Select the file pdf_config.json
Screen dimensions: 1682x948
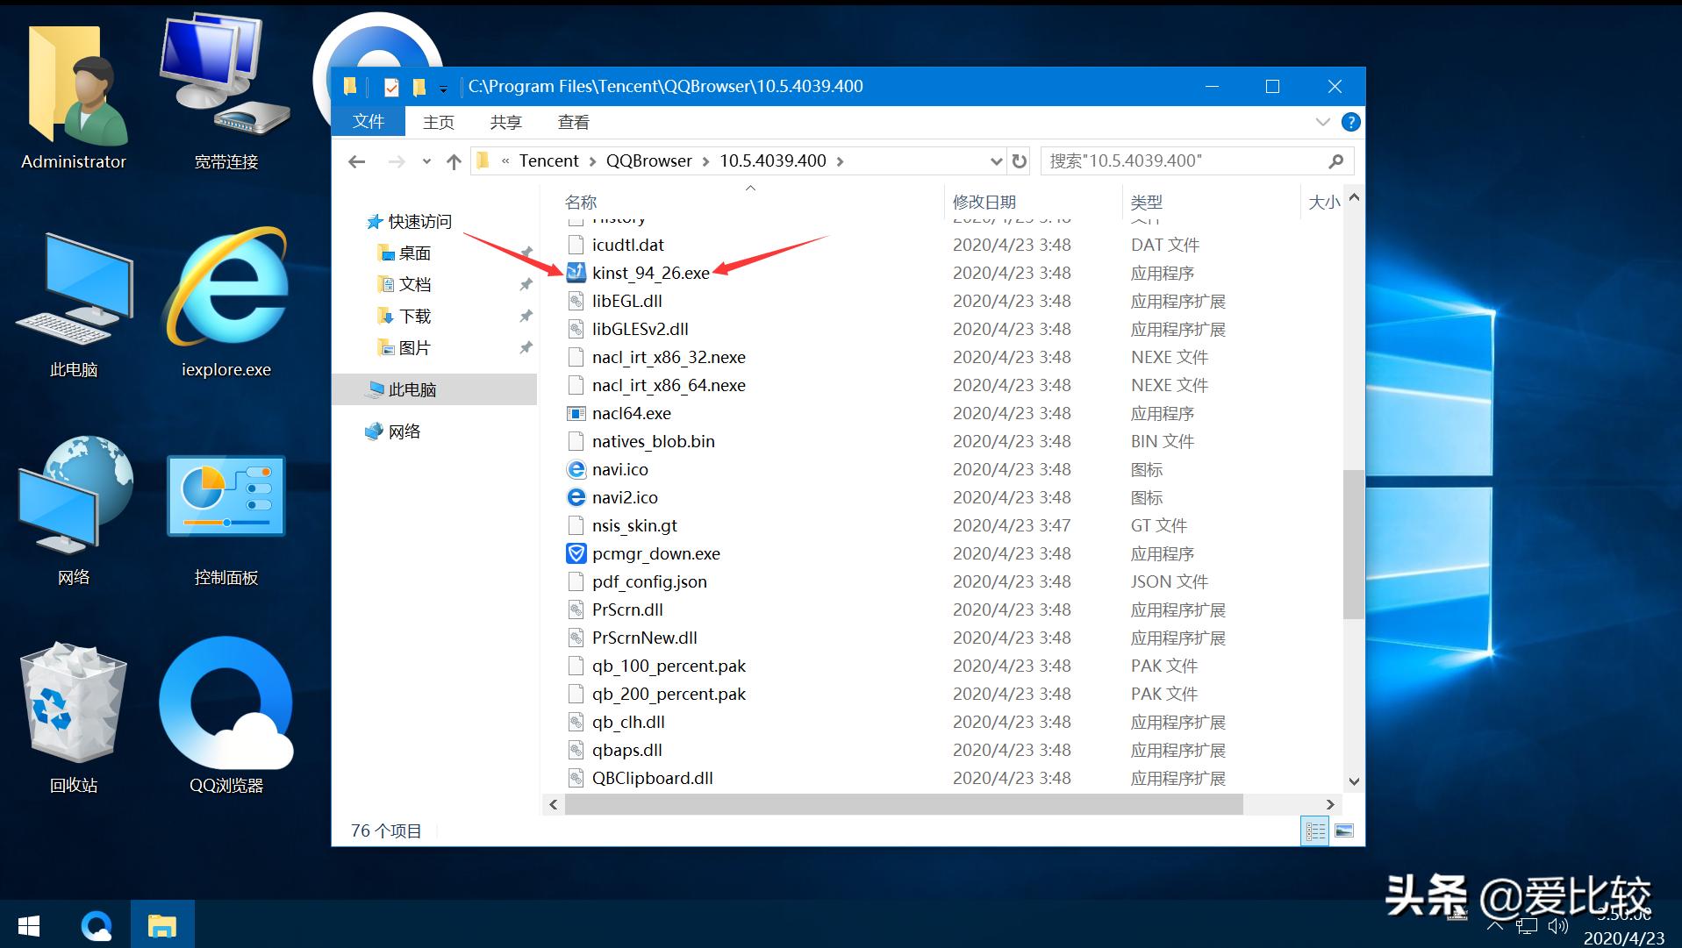coord(649,581)
